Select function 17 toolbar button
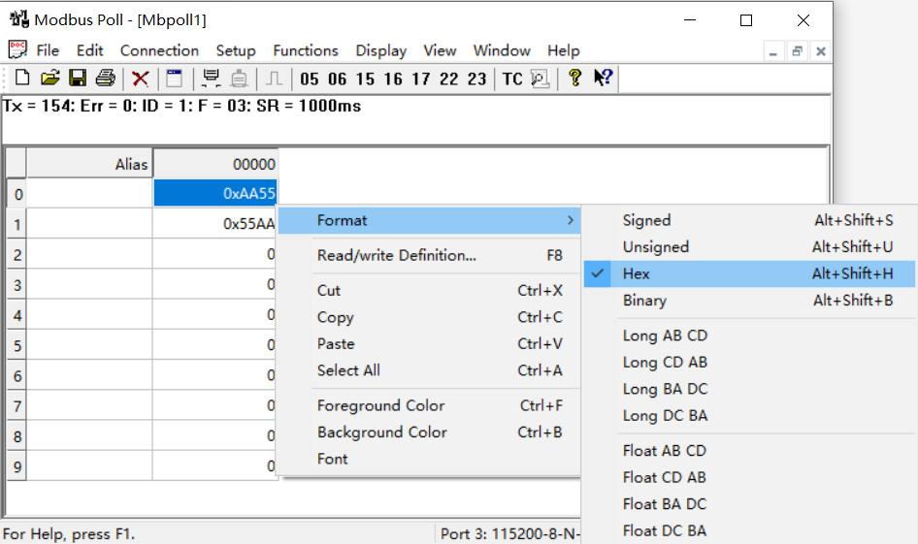The image size is (918, 544). pos(420,79)
